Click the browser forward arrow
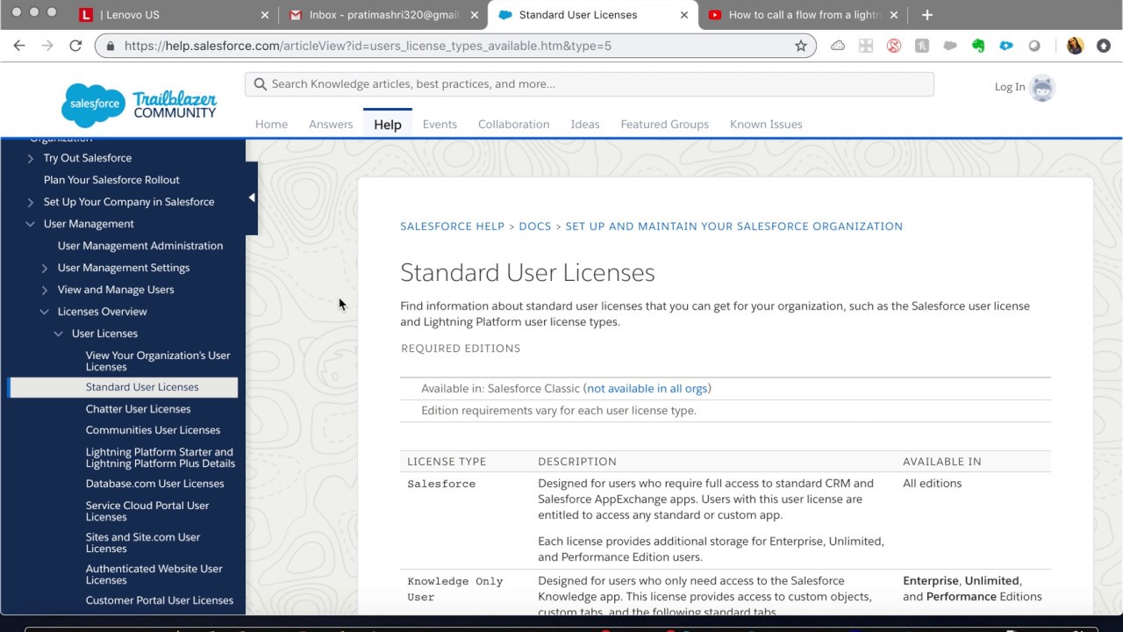This screenshot has height=632, width=1123. tap(47, 46)
